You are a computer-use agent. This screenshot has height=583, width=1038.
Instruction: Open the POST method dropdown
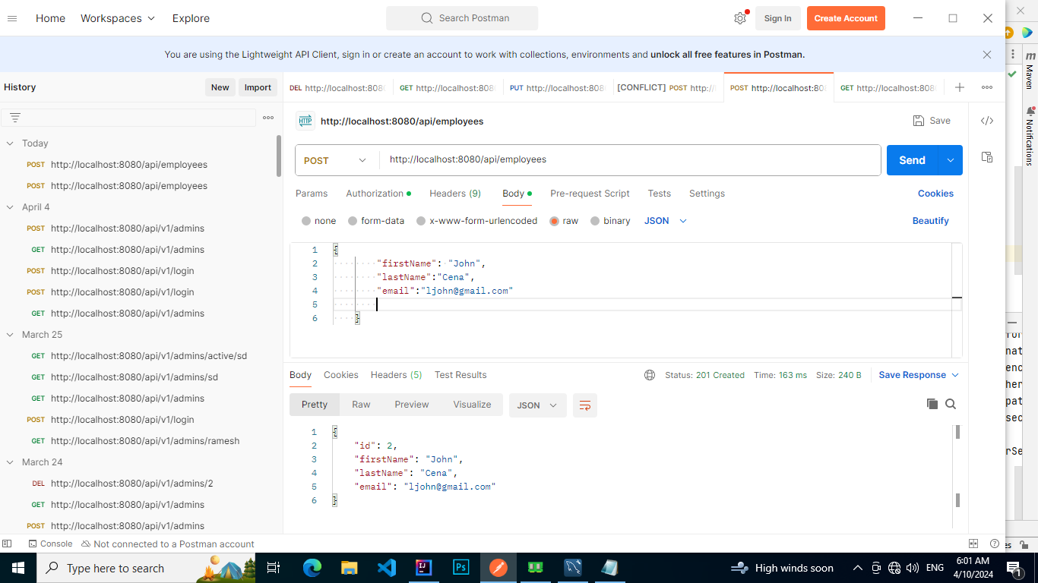point(336,160)
